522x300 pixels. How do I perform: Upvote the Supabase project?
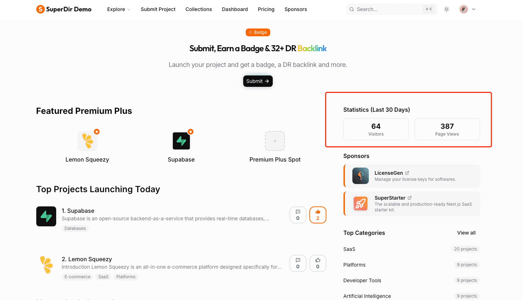(x=318, y=215)
